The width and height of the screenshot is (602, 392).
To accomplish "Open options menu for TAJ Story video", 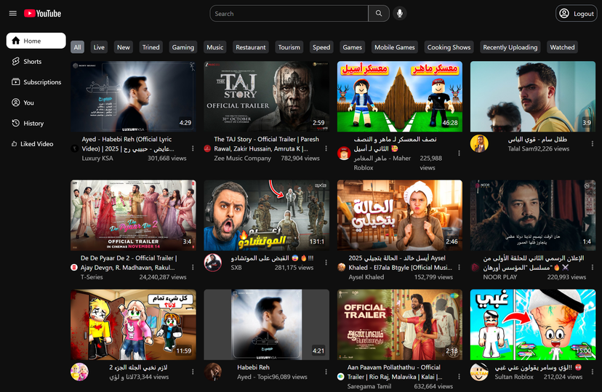I will 326,148.
